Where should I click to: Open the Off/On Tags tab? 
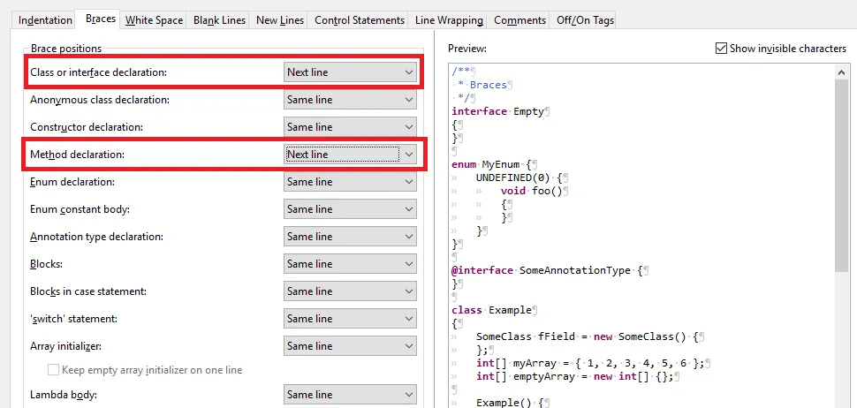tap(585, 20)
